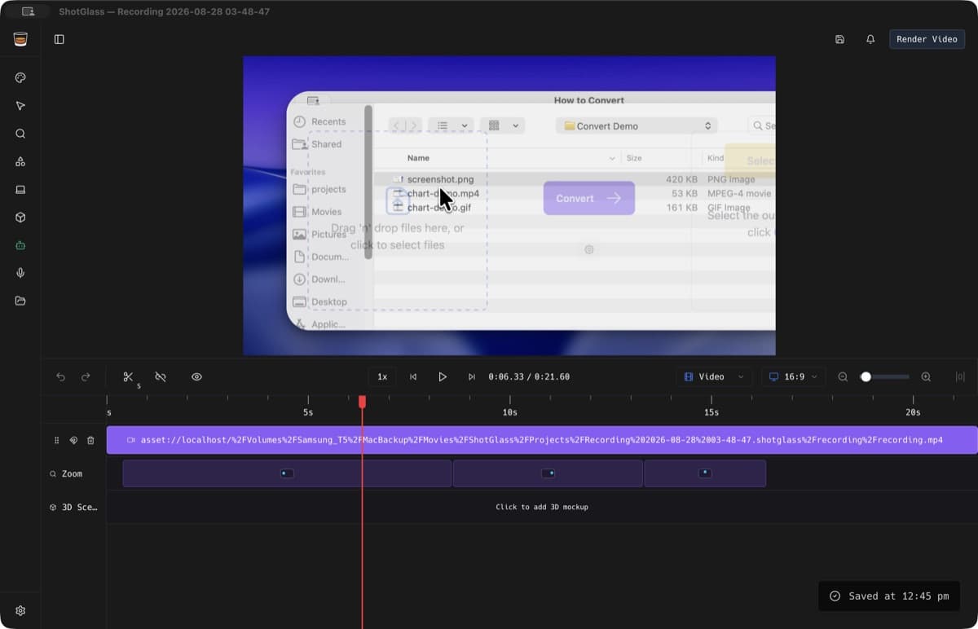Open settings gear at sidebar bottom
Image resolution: width=978 pixels, height=629 pixels.
pos(20,611)
